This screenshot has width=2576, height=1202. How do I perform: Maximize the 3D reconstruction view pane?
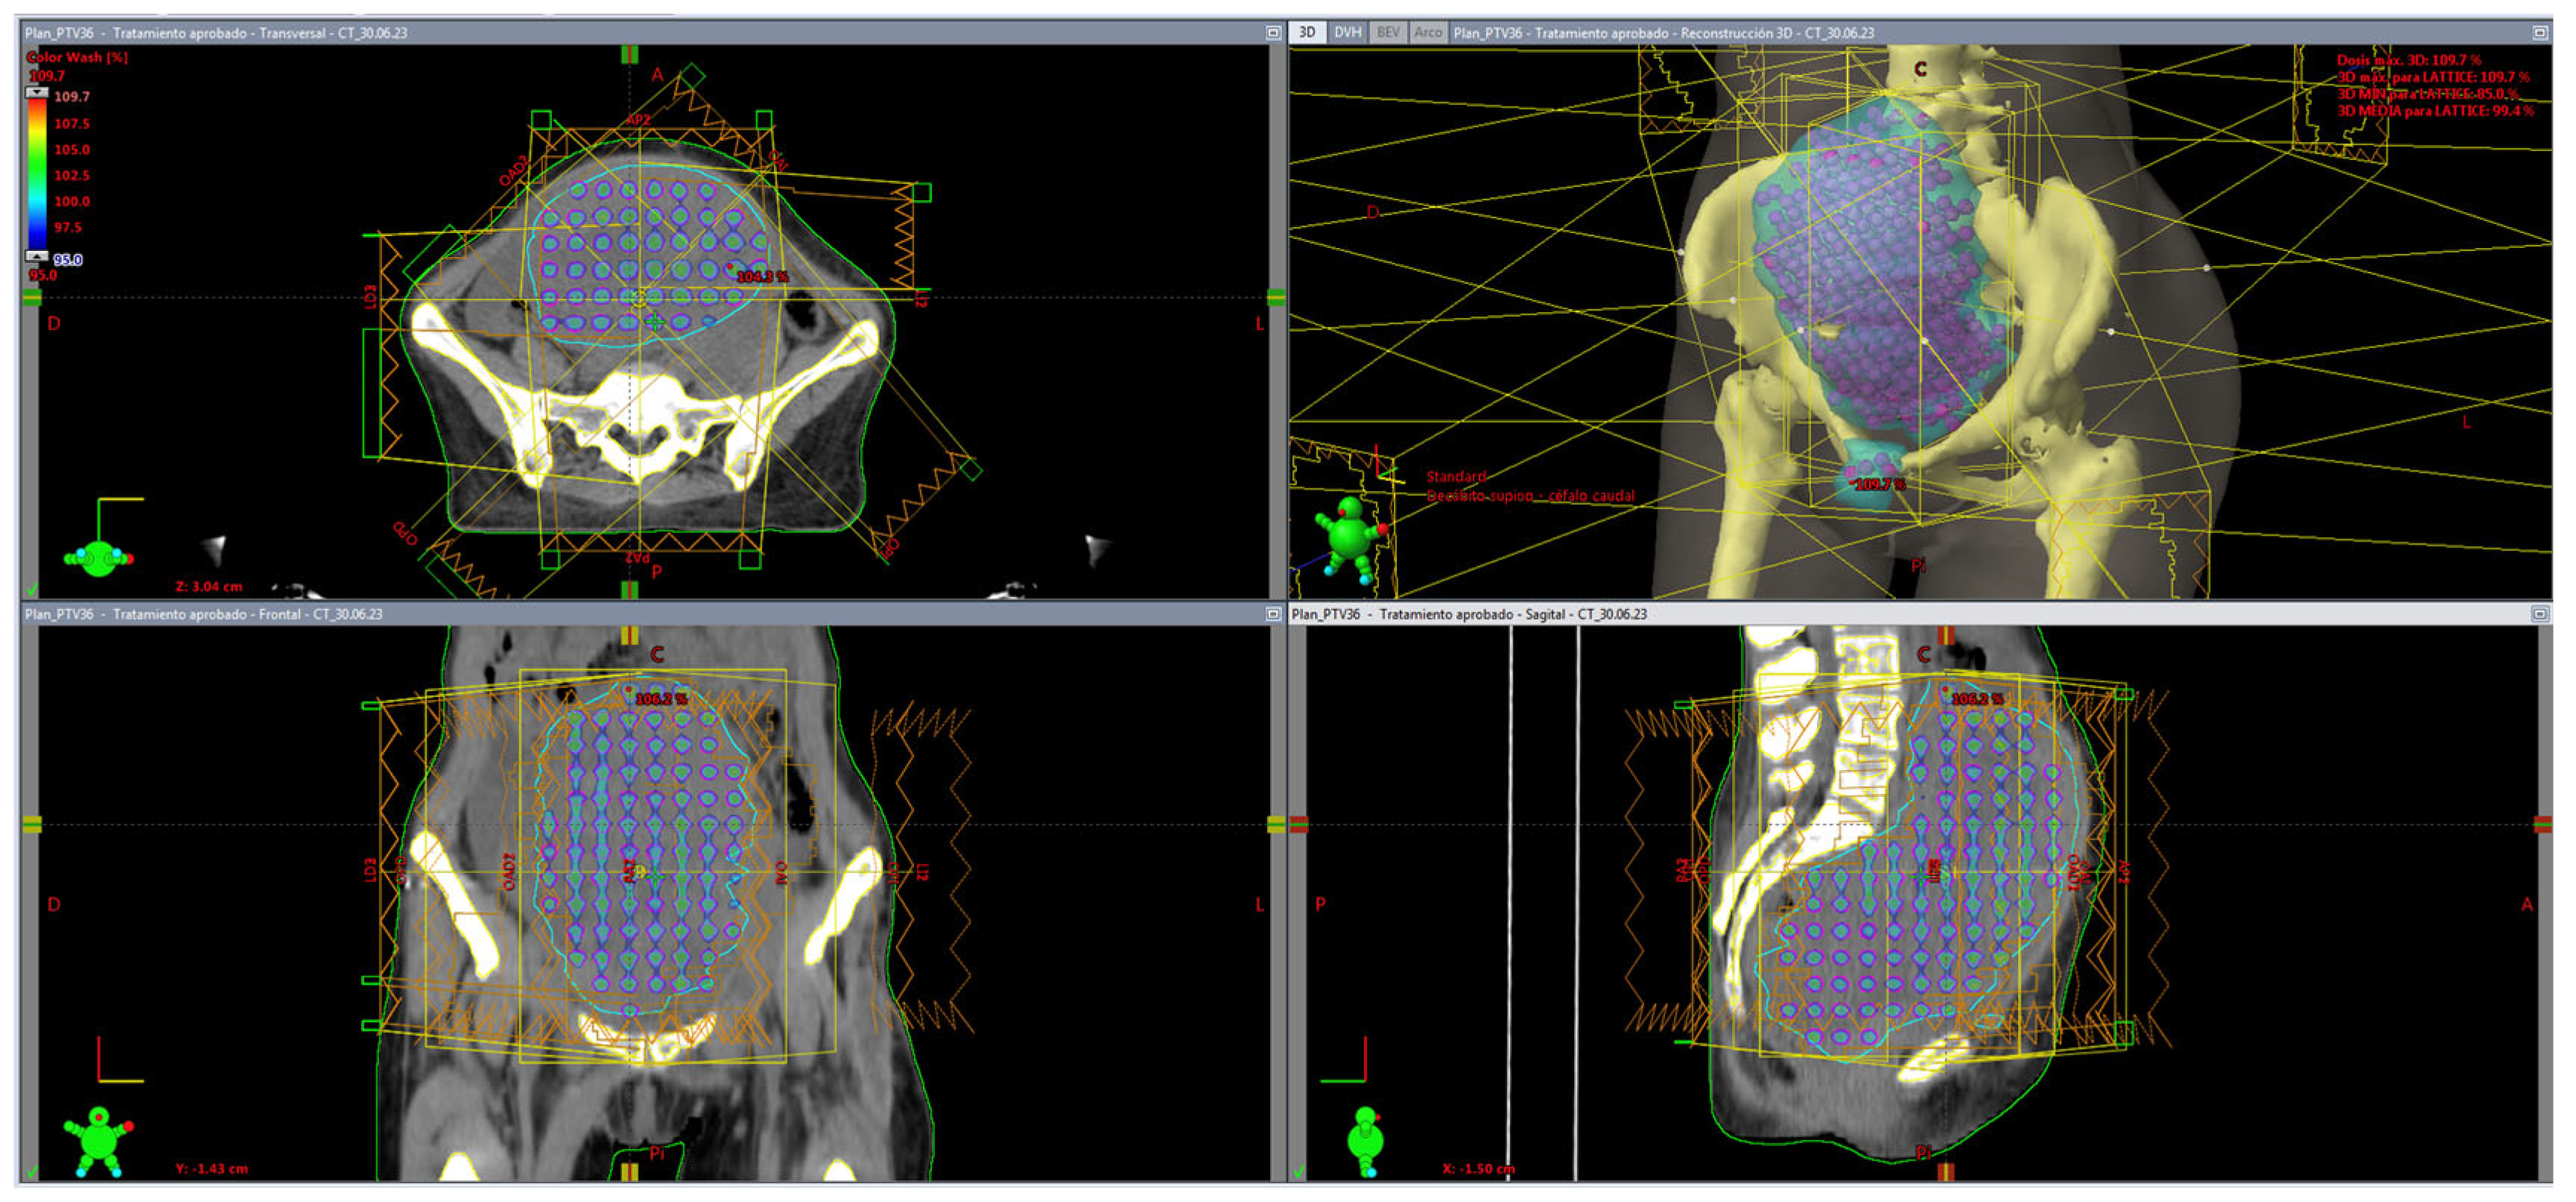[x=2540, y=33]
